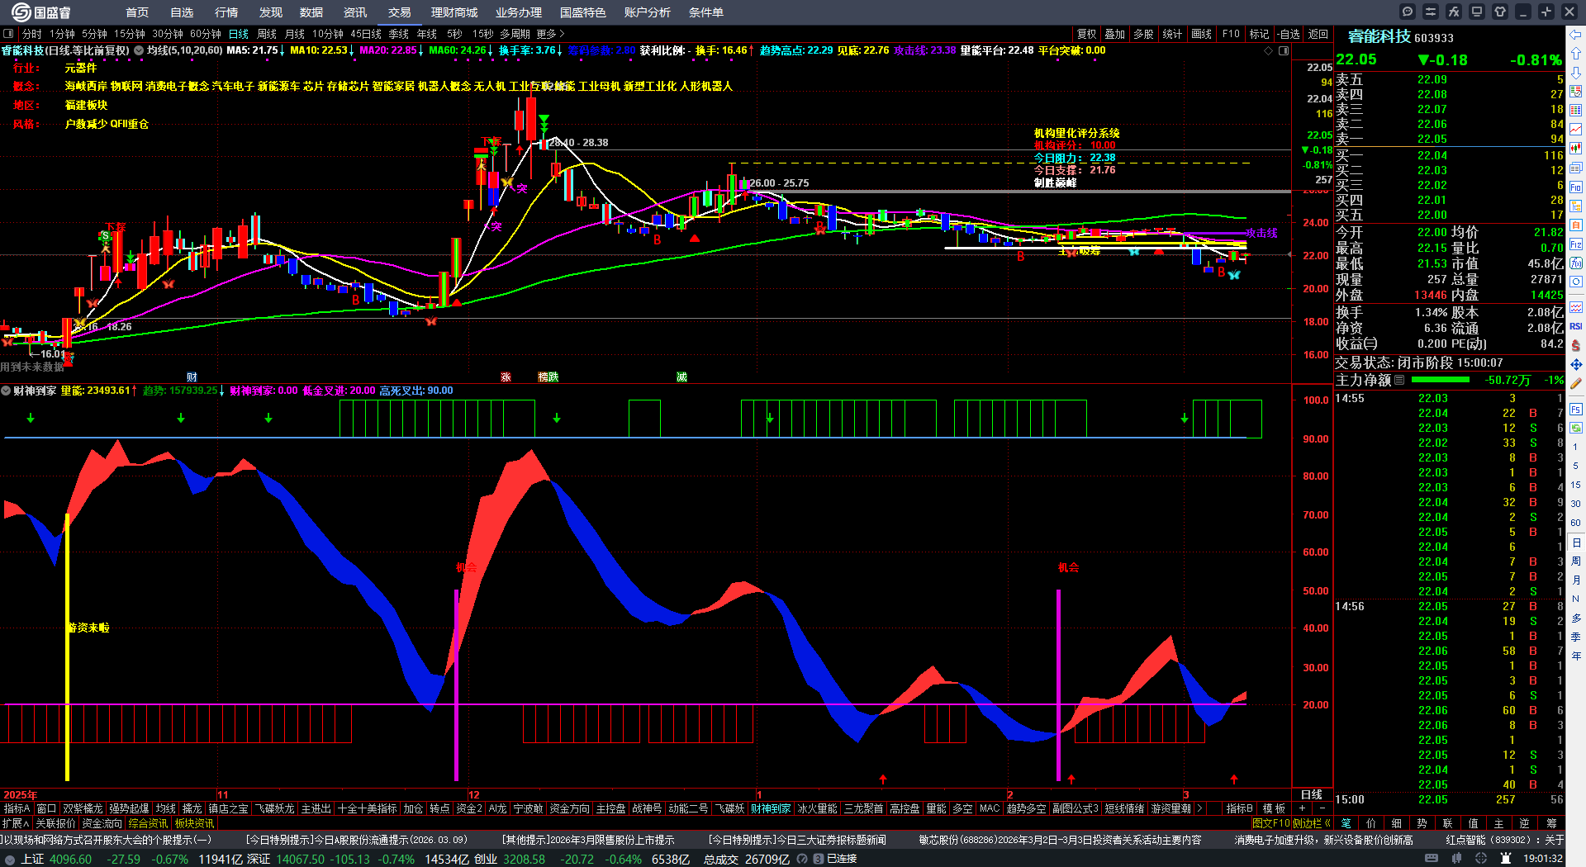The image size is (1586, 867).
Task: Select the 资金流向 bottom tab
Action: (x=102, y=823)
